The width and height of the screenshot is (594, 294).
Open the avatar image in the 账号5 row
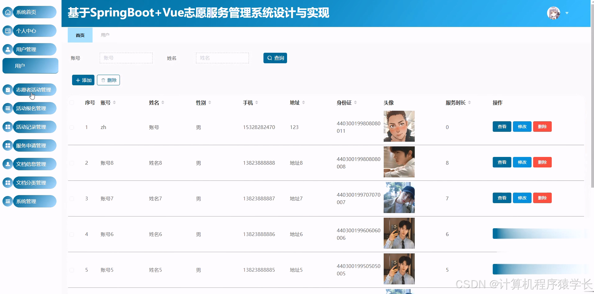click(399, 269)
